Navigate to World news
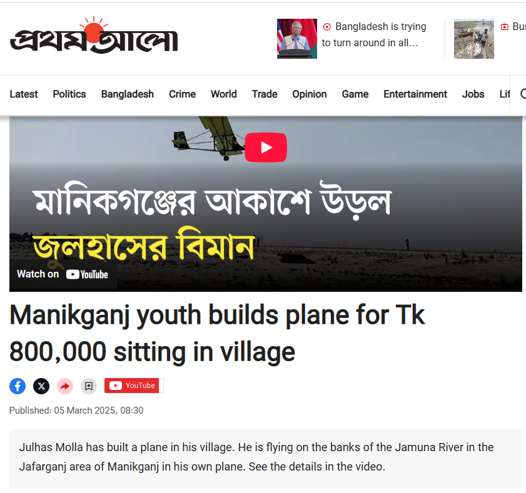The width and height of the screenshot is (526, 493). tap(224, 94)
